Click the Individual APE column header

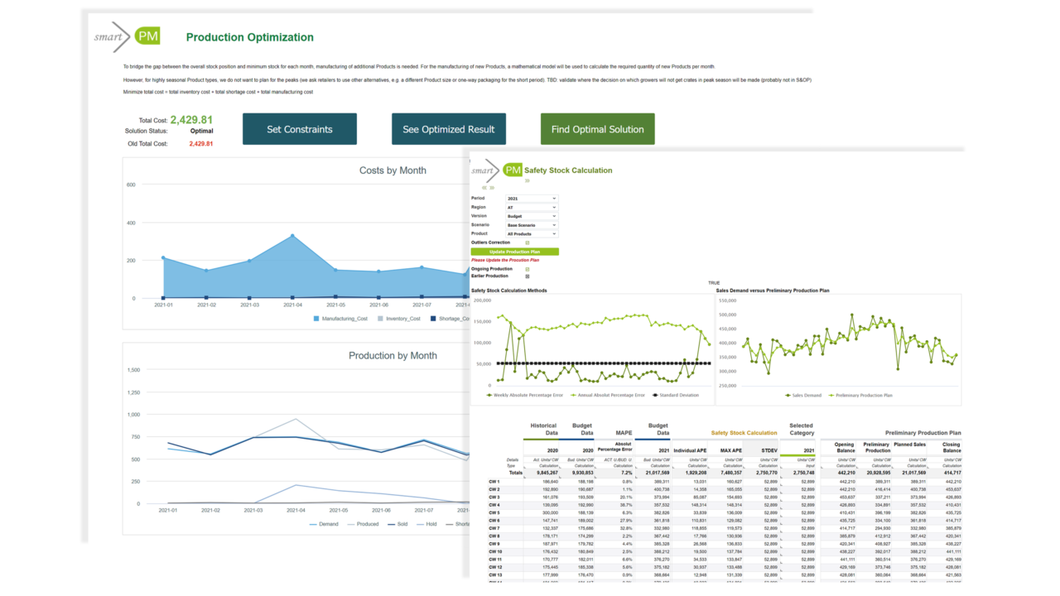[691, 450]
